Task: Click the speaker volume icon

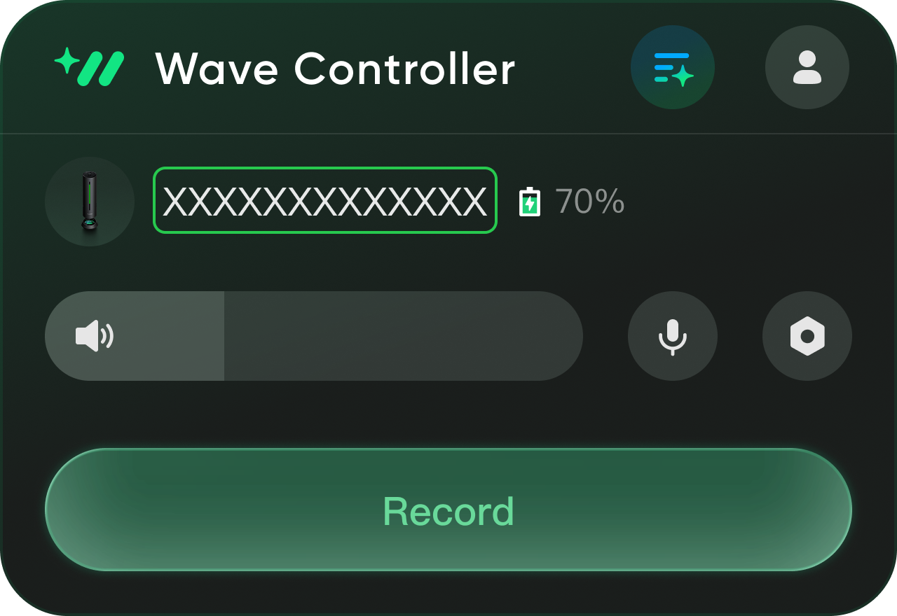Action: point(95,336)
